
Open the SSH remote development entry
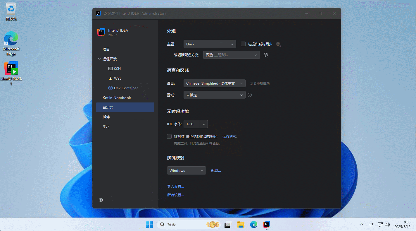click(x=117, y=69)
